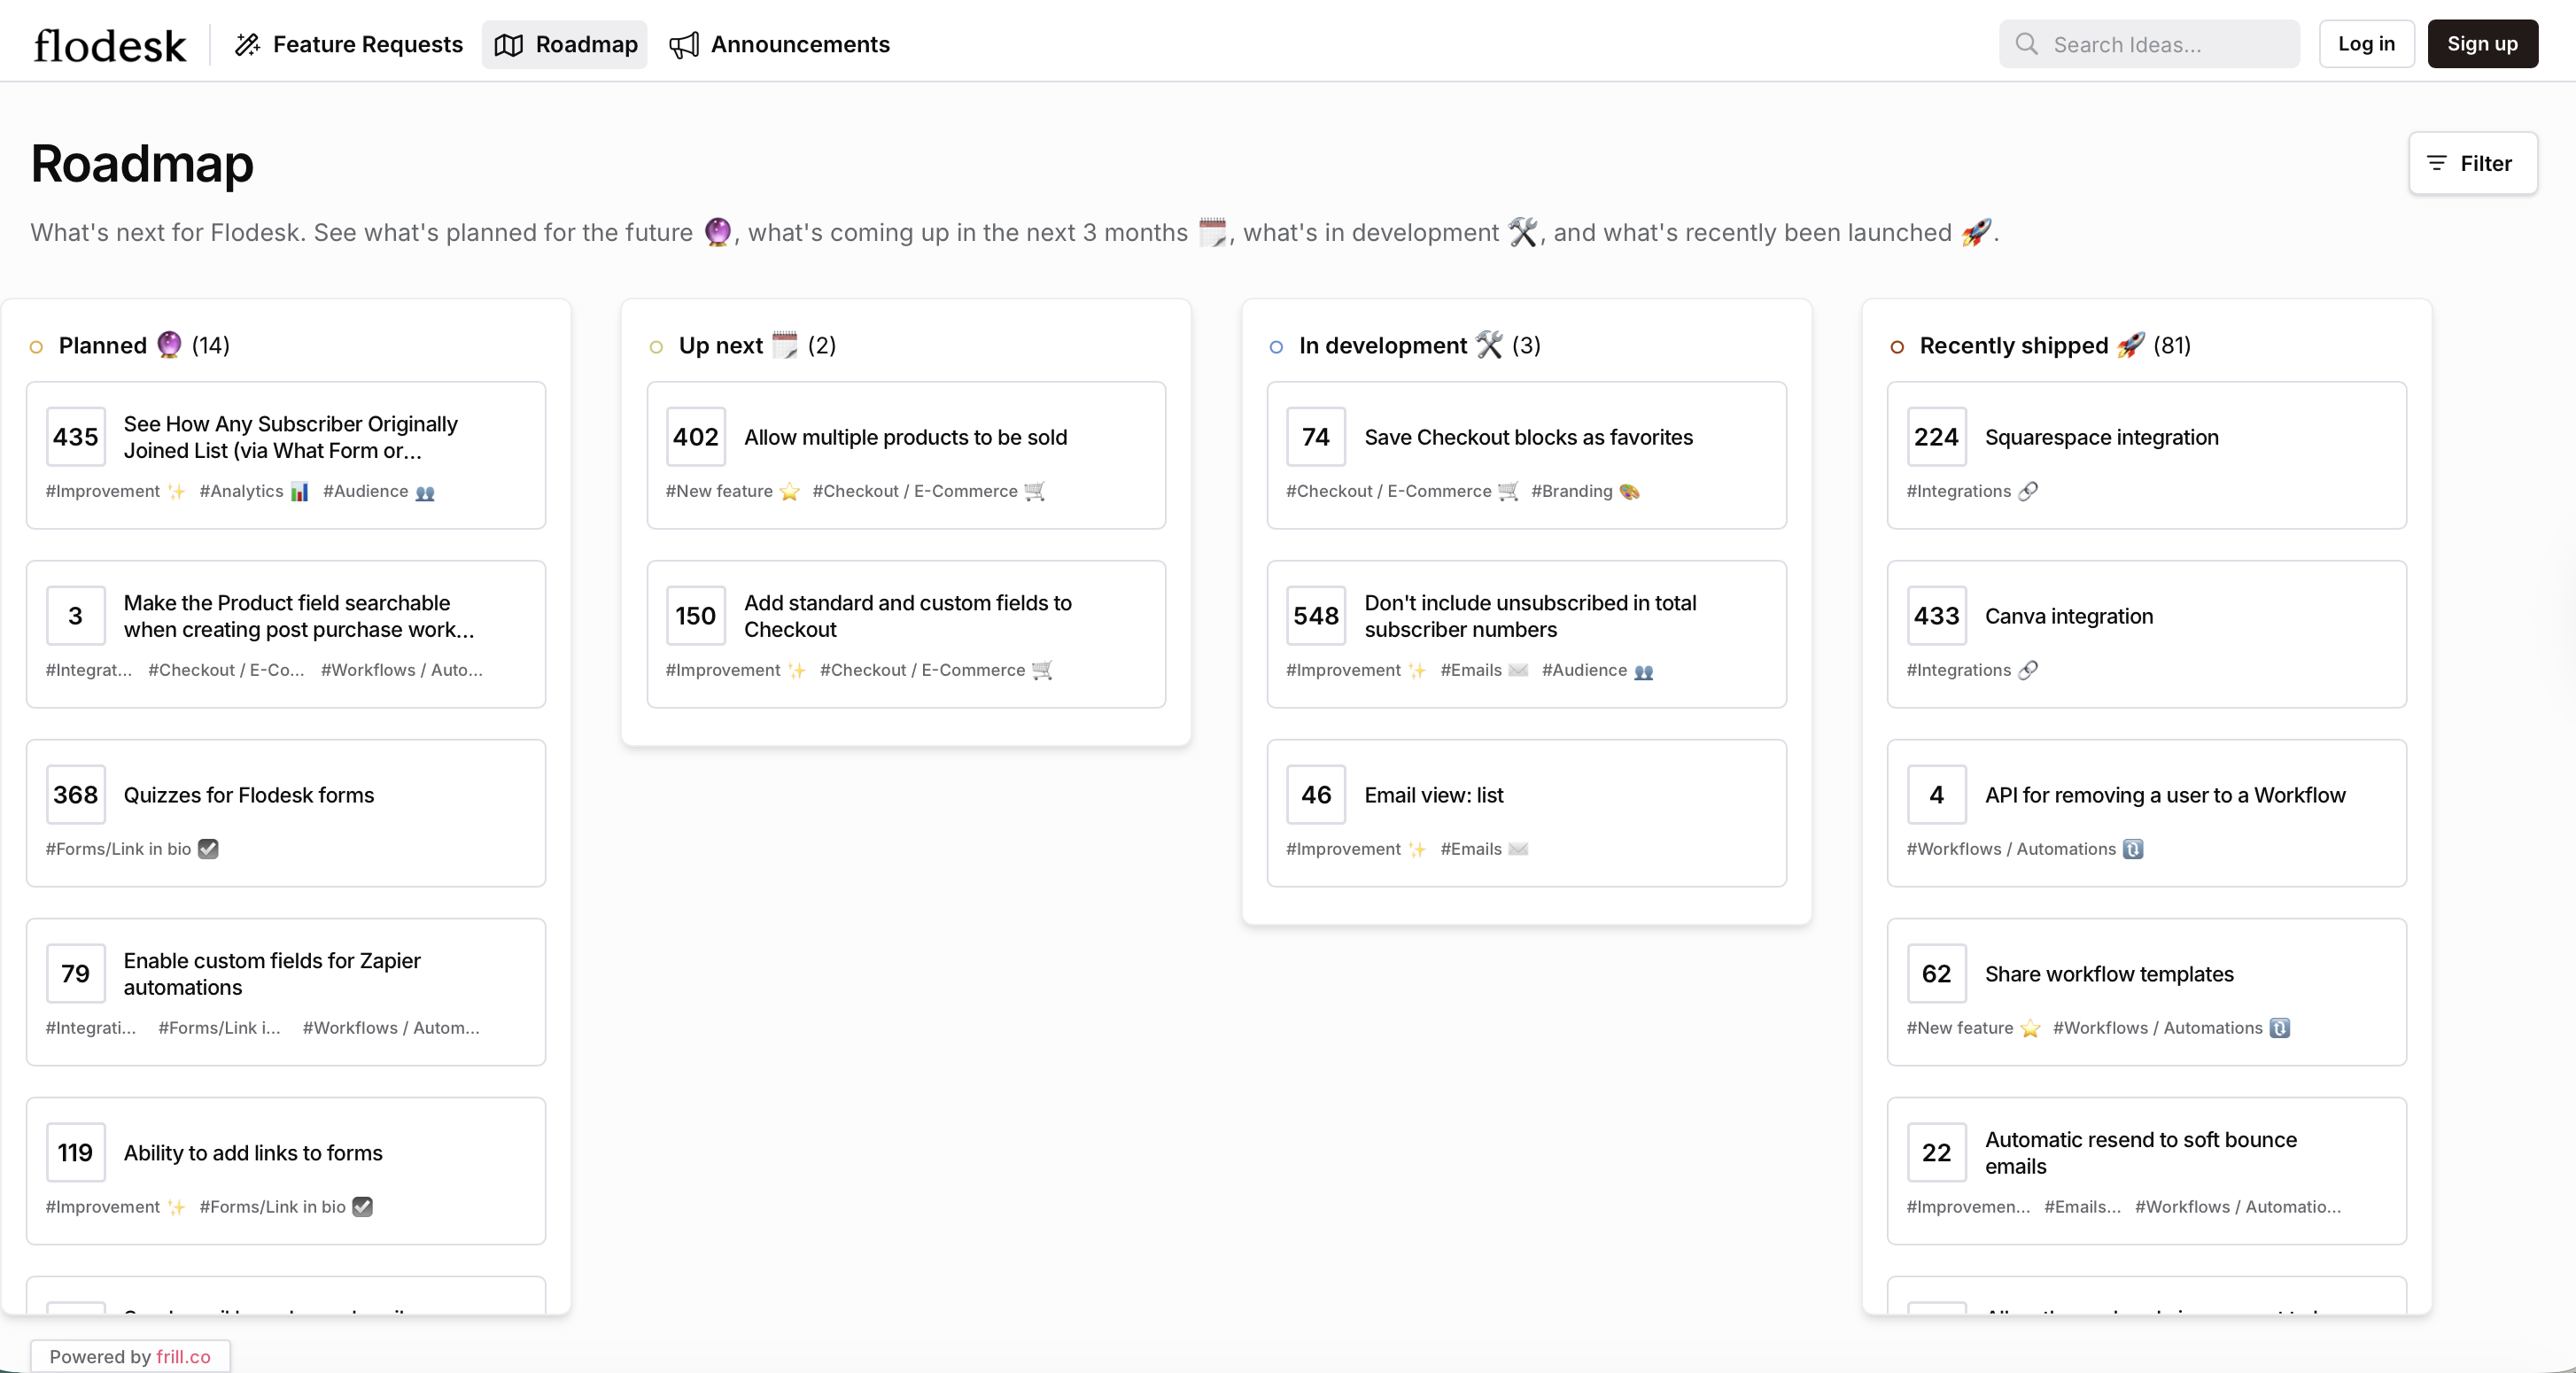
Task: Upvote the 435 votes subscriber origin idea
Action: (x=76, y=437)
